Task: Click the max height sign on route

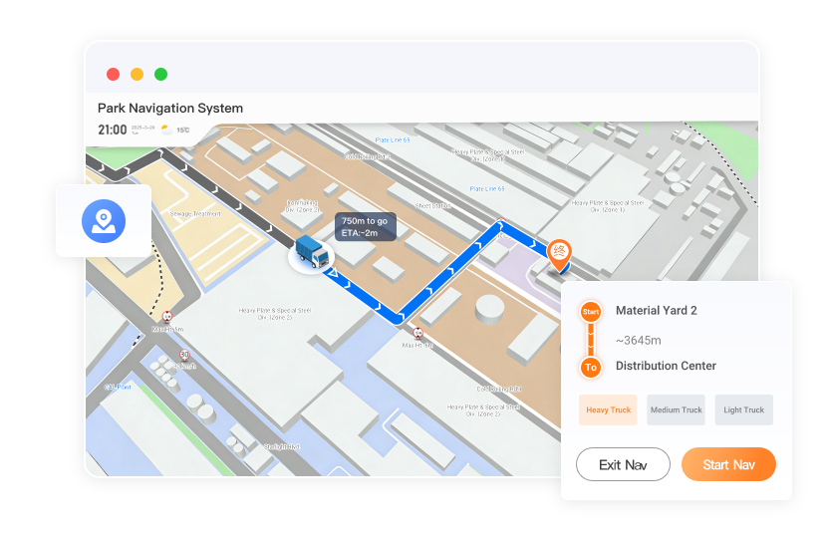Action: tap(418, 333)
